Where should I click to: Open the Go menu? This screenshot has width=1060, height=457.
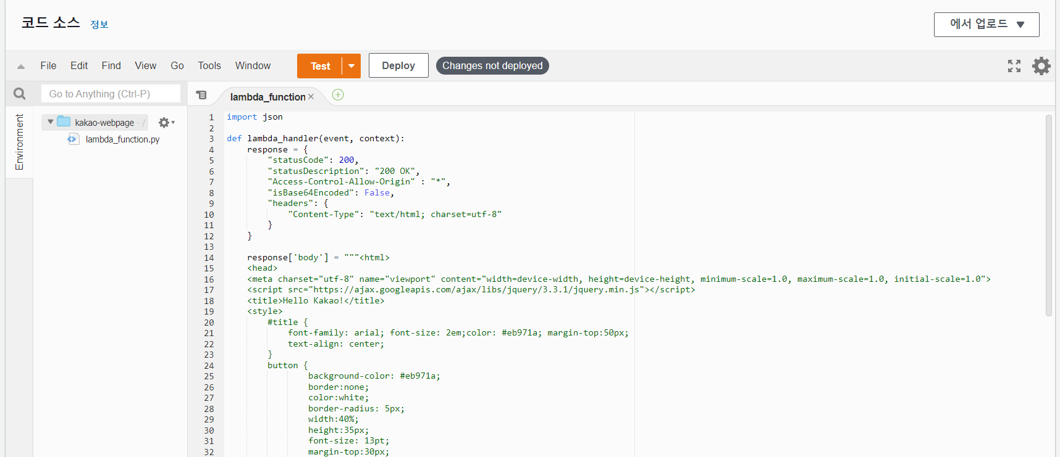(177, 66)
